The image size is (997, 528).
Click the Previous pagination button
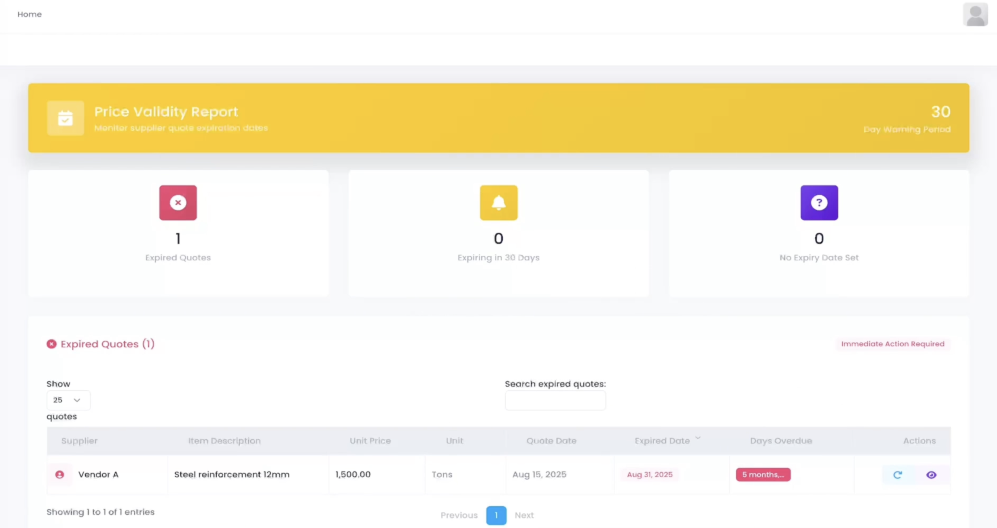(x=459, y=515)
